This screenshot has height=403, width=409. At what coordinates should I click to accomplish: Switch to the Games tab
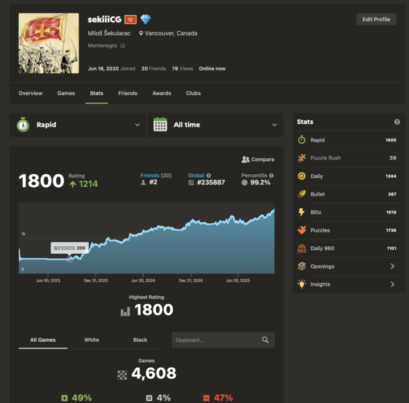(66, 93)
